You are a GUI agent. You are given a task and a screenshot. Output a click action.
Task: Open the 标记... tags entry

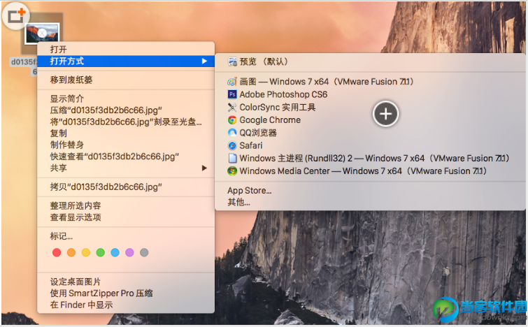[x=126, y=236]
